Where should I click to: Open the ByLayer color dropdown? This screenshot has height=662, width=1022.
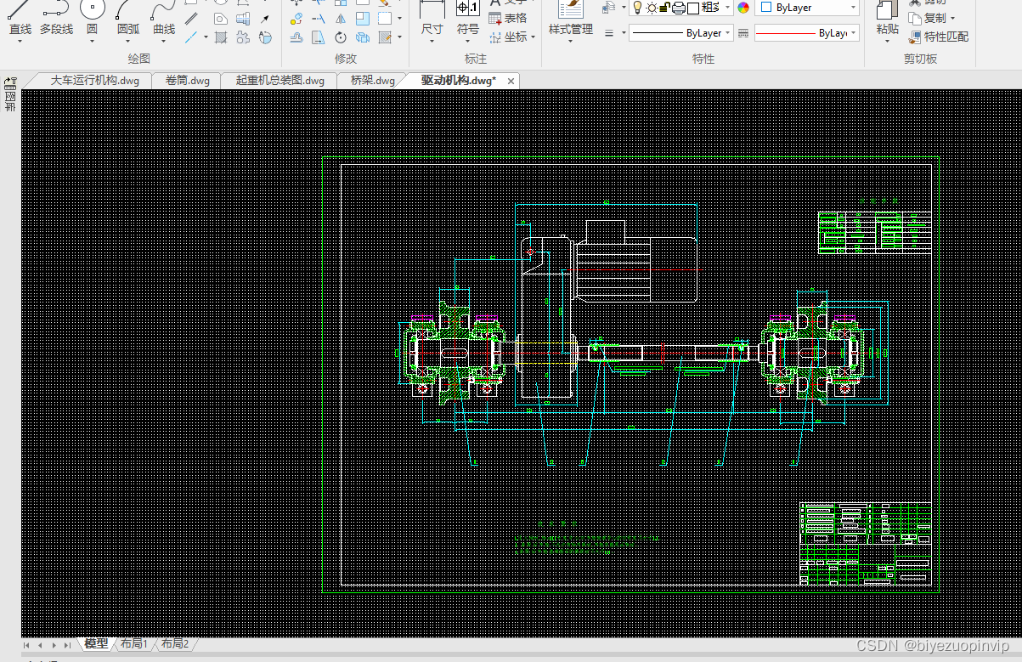click(x=807, y=8)
